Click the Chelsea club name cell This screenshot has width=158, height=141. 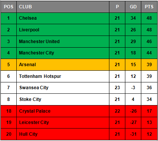pyautogui.click(x=63, y=18)
